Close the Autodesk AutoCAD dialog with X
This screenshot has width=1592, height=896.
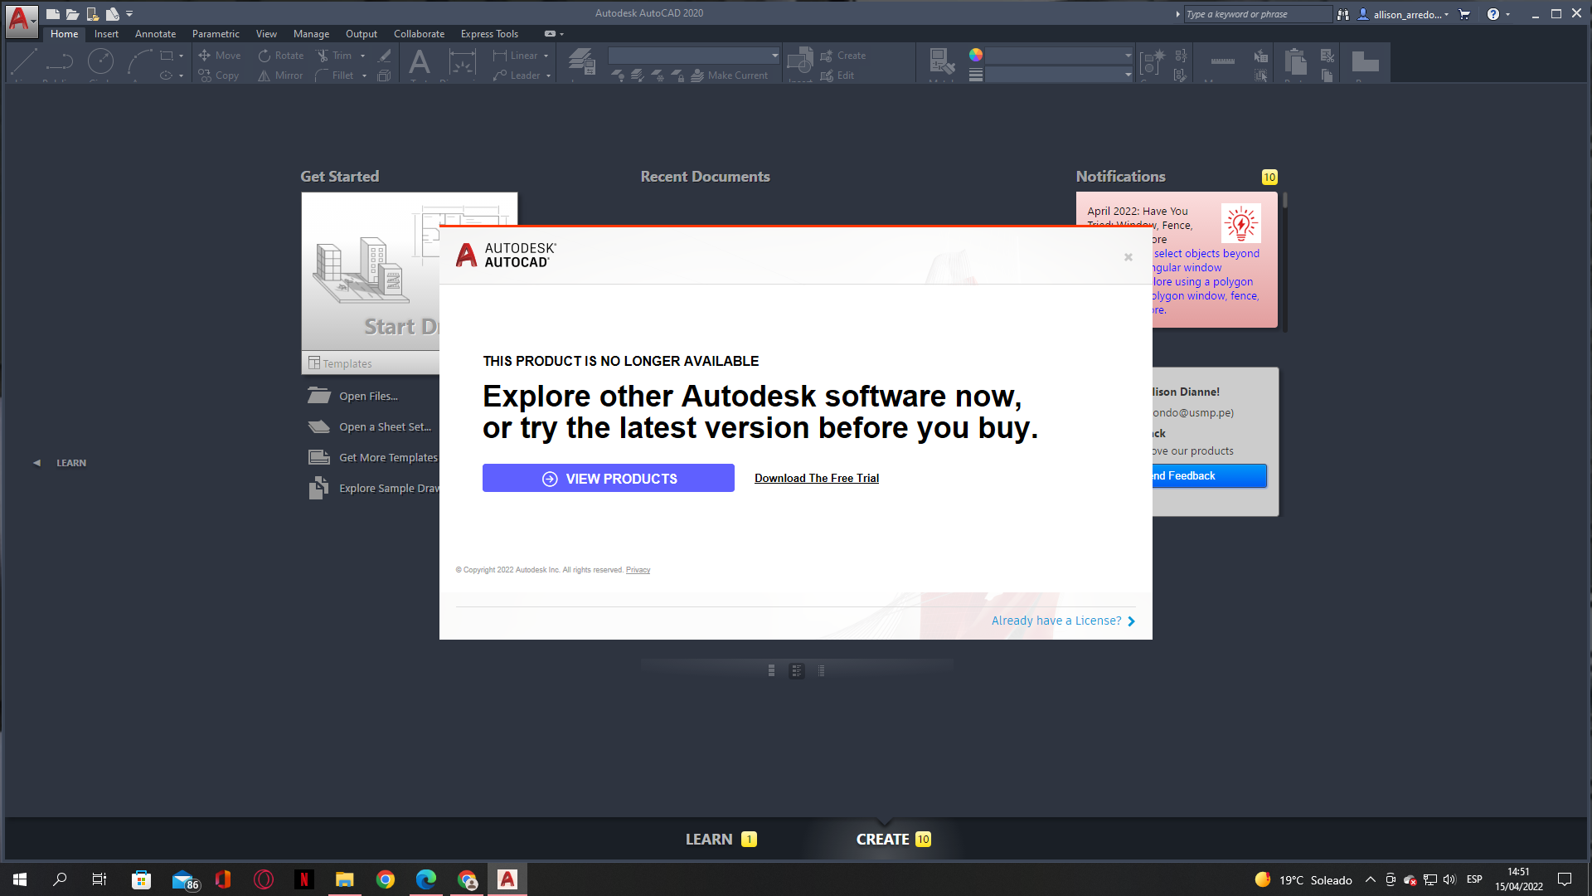pos(1128,257)
